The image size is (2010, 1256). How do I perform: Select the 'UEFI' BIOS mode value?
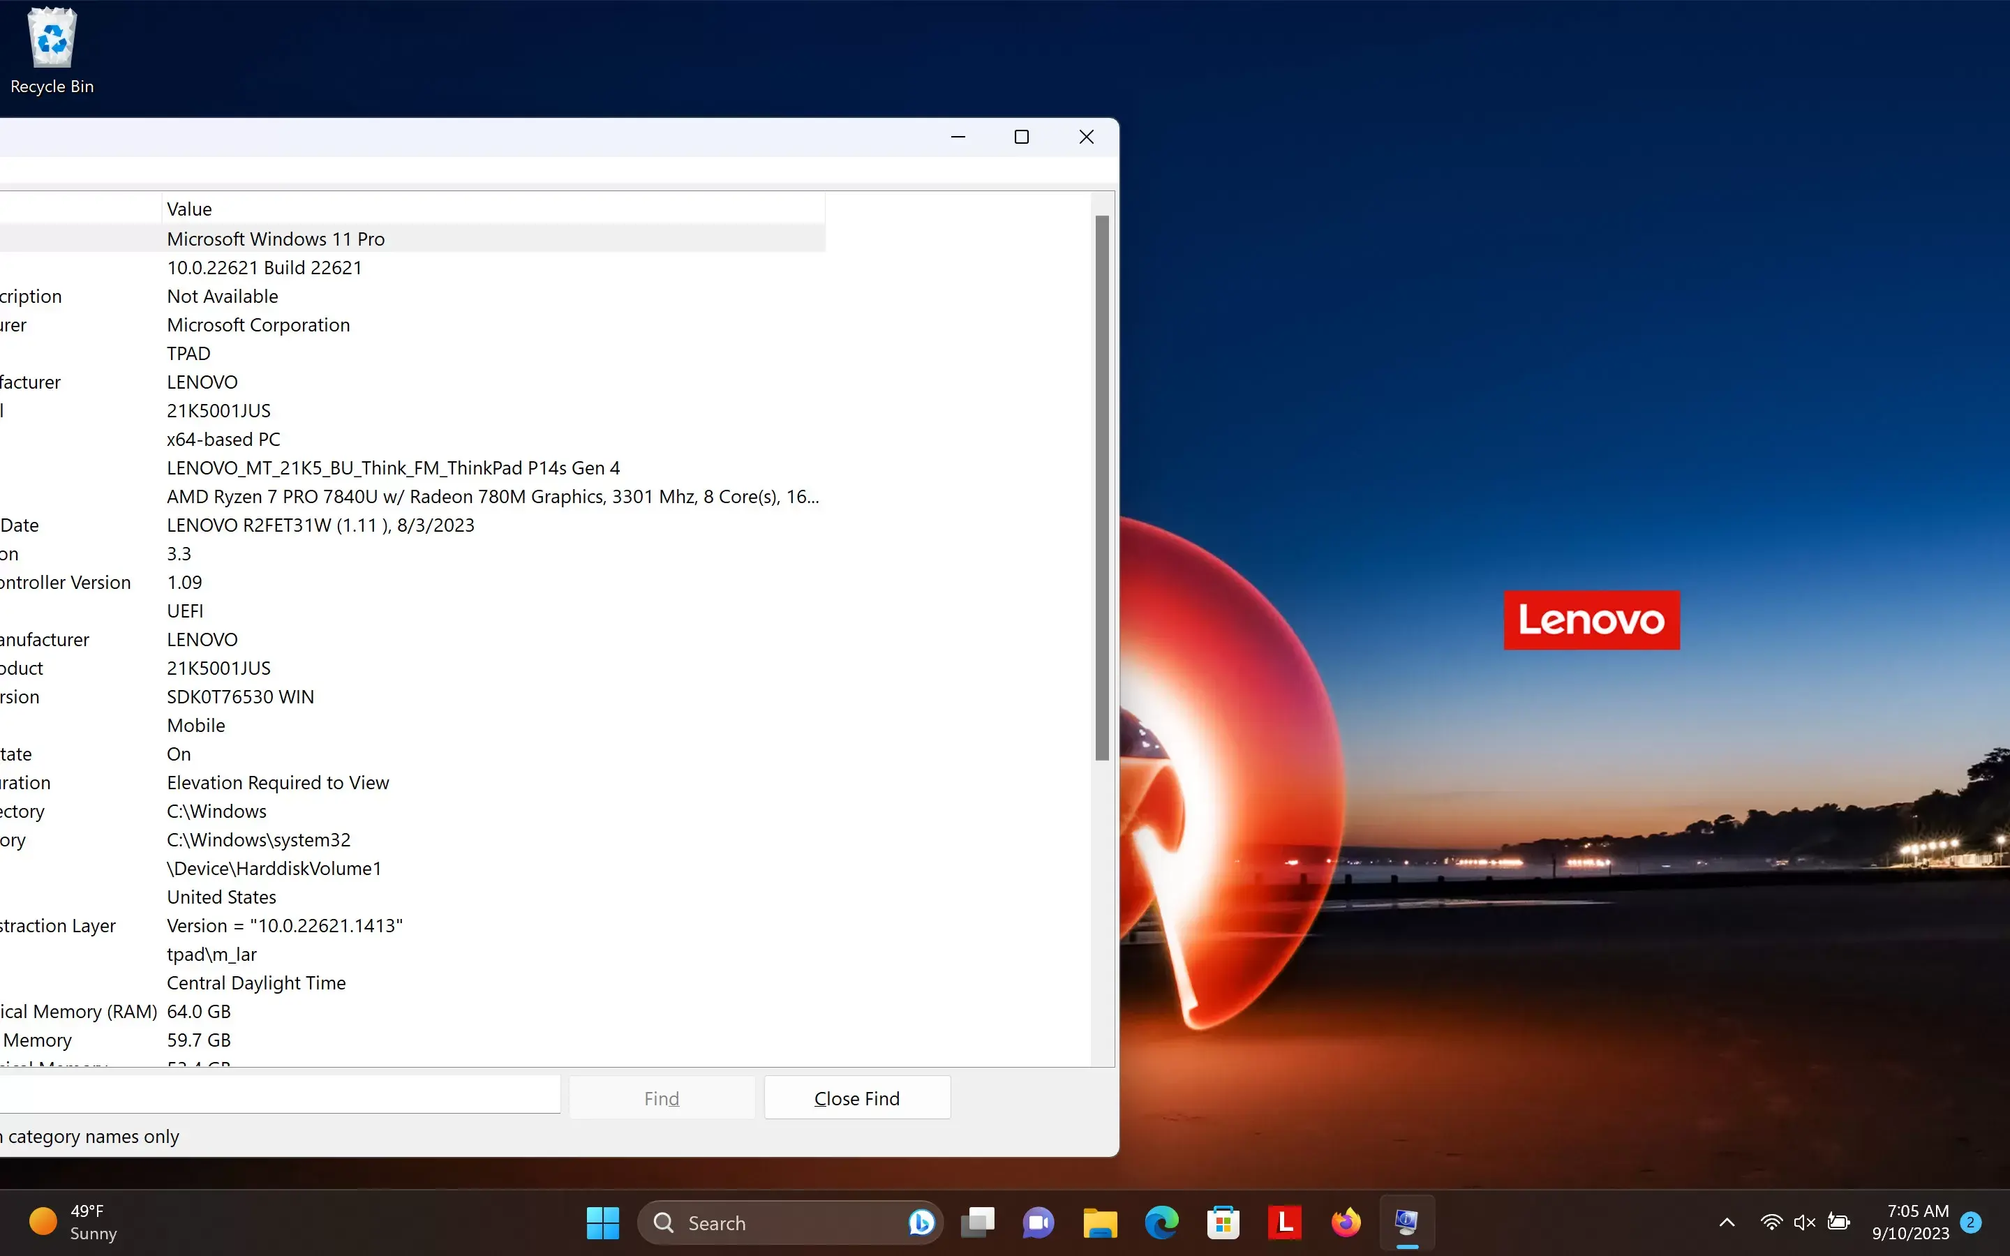click(x=185, y=611)
